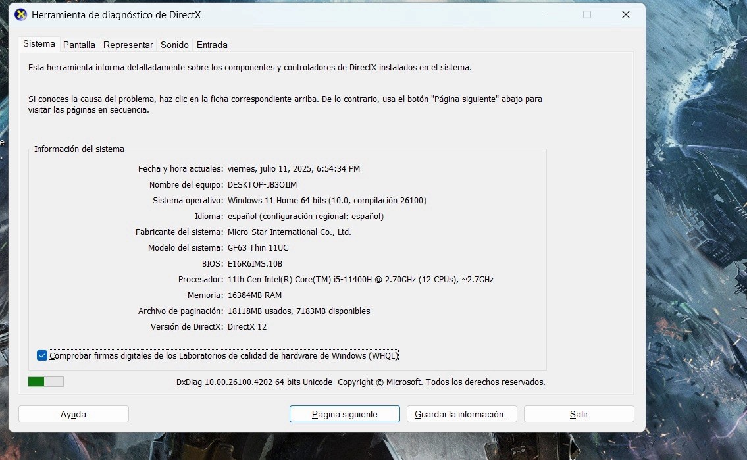Open the Representar tab
747x460 pixels.
(128, 45)
